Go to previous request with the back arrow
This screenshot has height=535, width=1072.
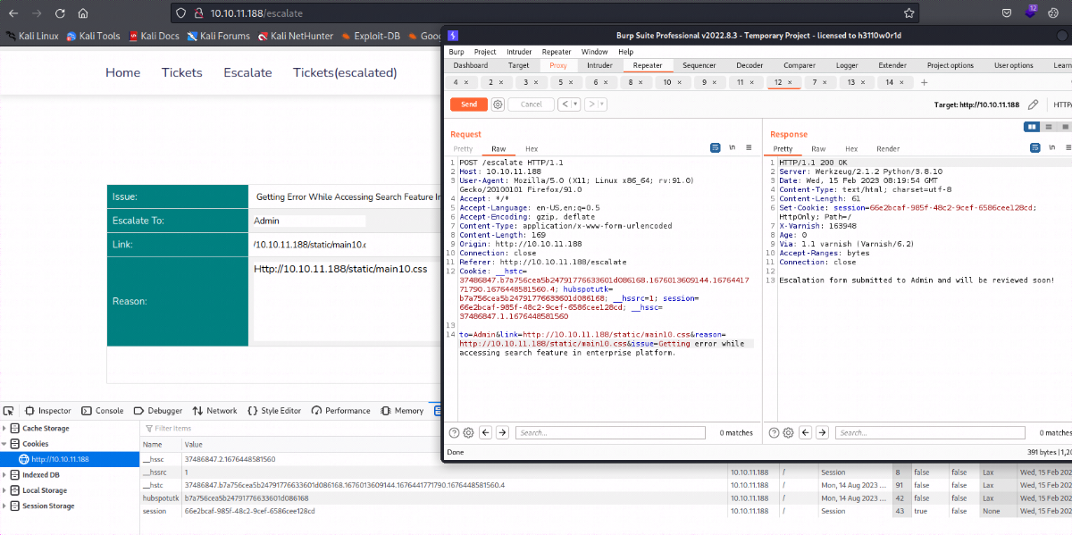coord(565,104)
